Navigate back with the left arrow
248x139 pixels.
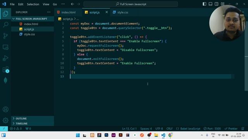coord(72,4)
